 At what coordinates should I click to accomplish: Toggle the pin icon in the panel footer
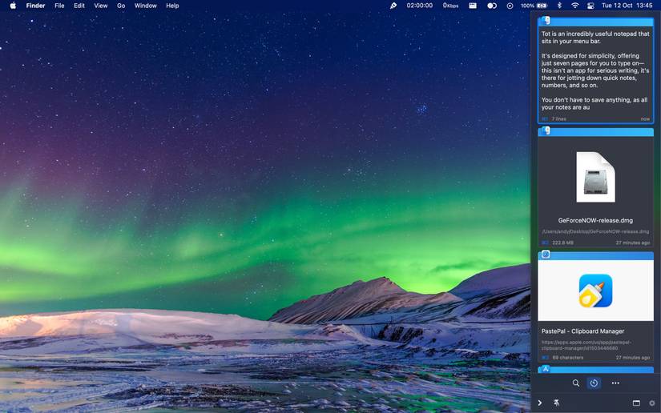tap(556, 403)
